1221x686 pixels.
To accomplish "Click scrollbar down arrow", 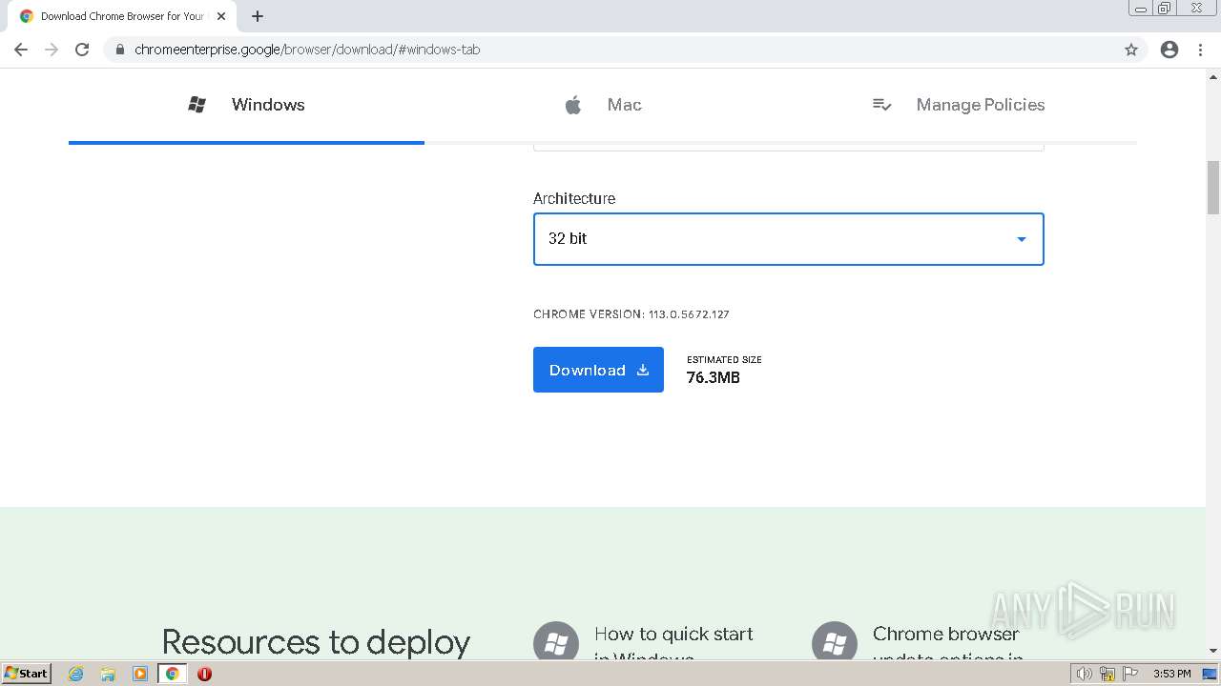I will [1213, 651].
